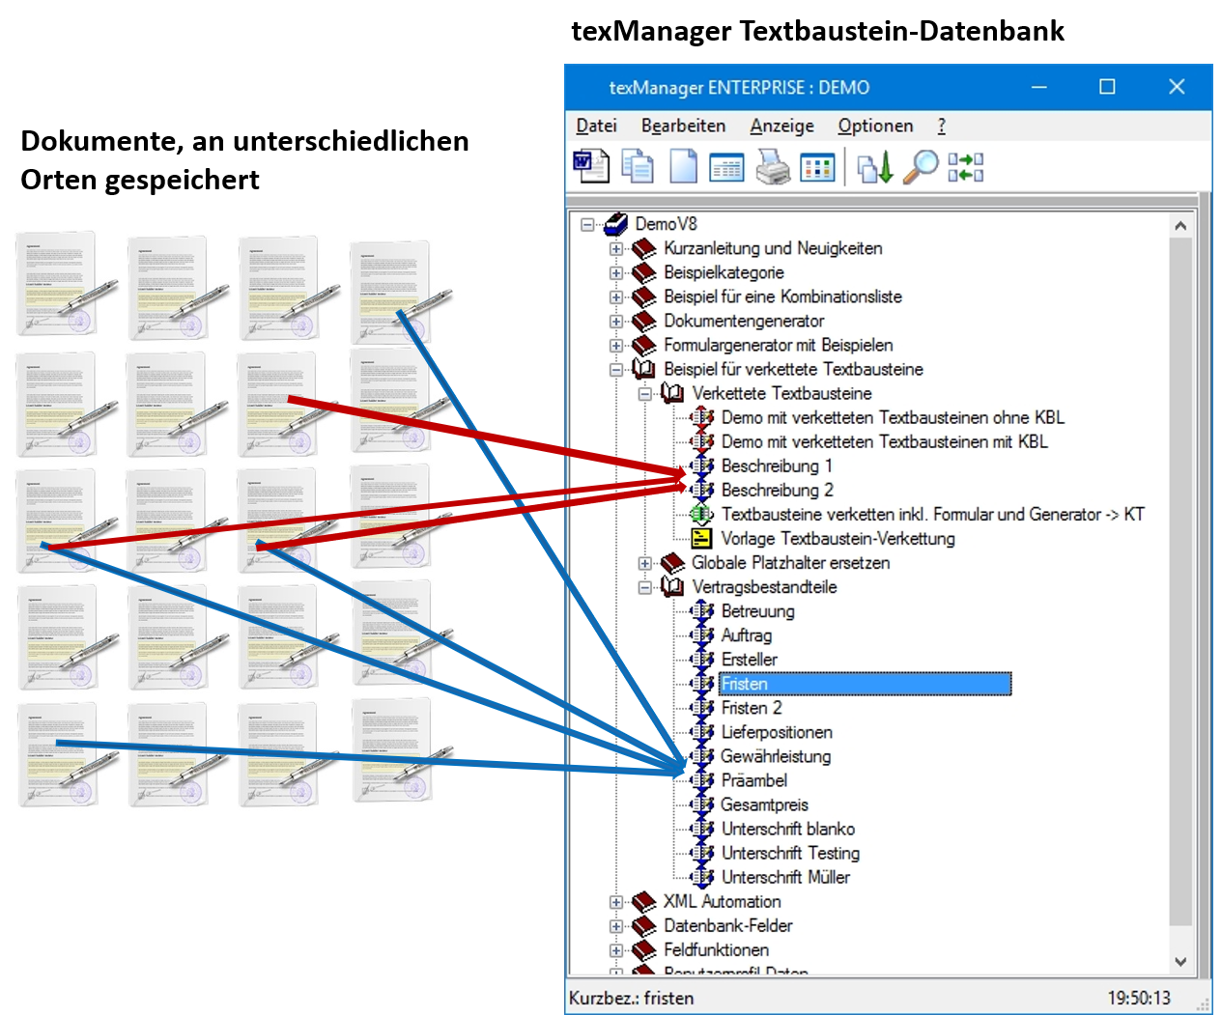
Task: Expand Globale Platzhalter ersetzen node
Action: 645,562
